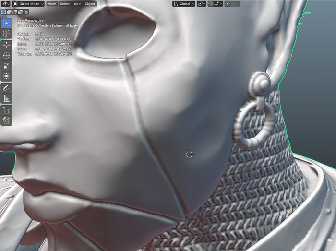Open the Object menu
This screenshot has width=336, height=251.
(x=90, y=4)
